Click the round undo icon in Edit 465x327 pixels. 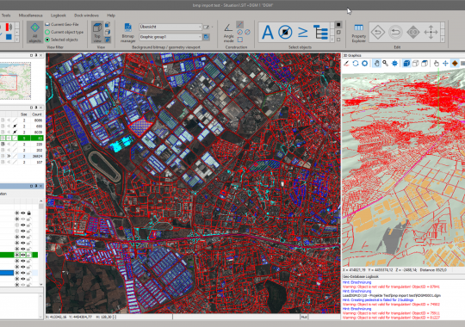point(395,32)
